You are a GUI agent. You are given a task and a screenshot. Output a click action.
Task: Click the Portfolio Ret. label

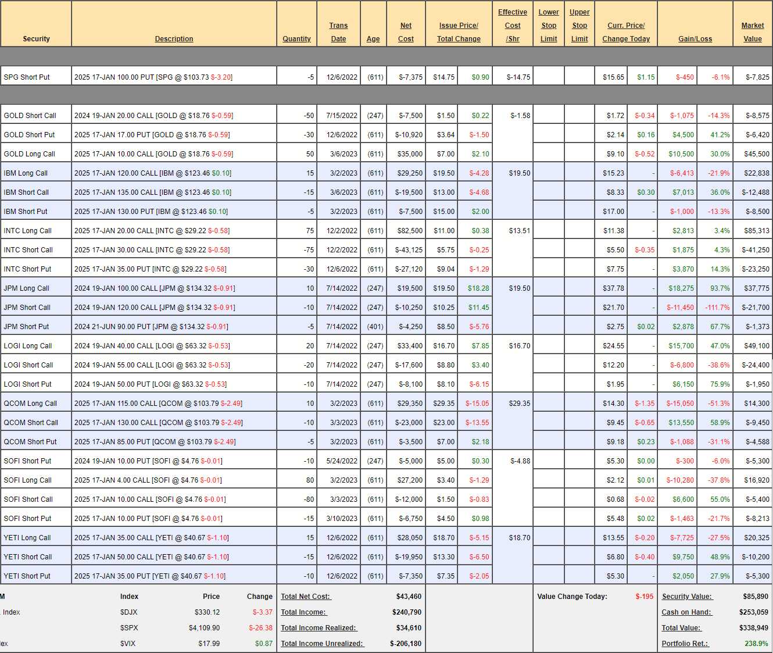[x=685, y=644]
